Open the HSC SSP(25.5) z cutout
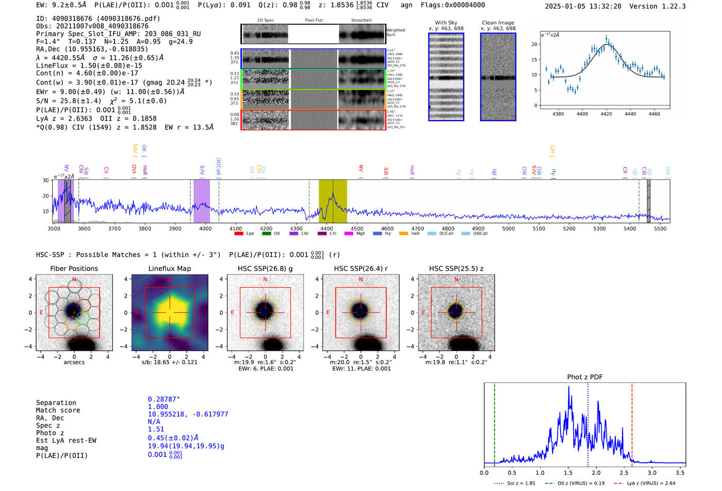This screenshot has width=722, height=491. [x=456, y=313]
